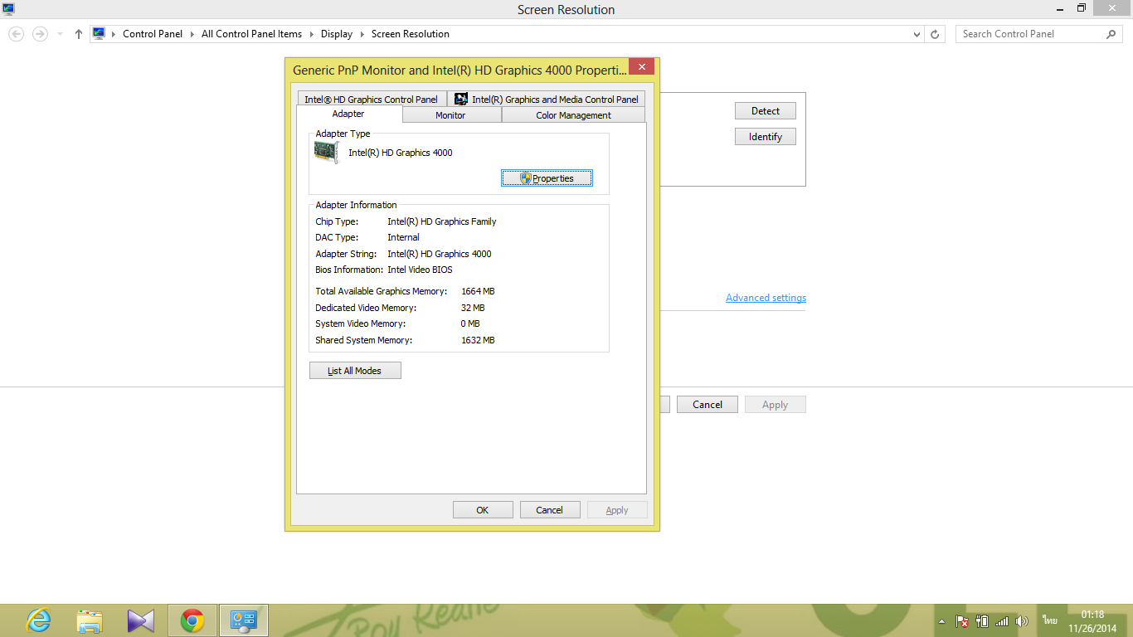The width and height of the screenshot is (1133, 637).
Task: Switch the input language indicator in the tray
Action: [x=1050, y=621]
